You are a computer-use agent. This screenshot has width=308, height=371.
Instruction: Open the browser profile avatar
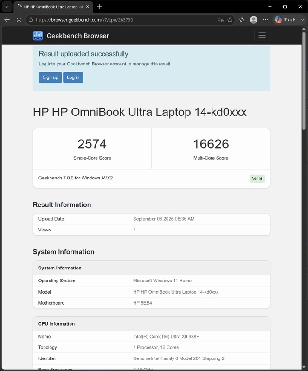pos(254,20)
